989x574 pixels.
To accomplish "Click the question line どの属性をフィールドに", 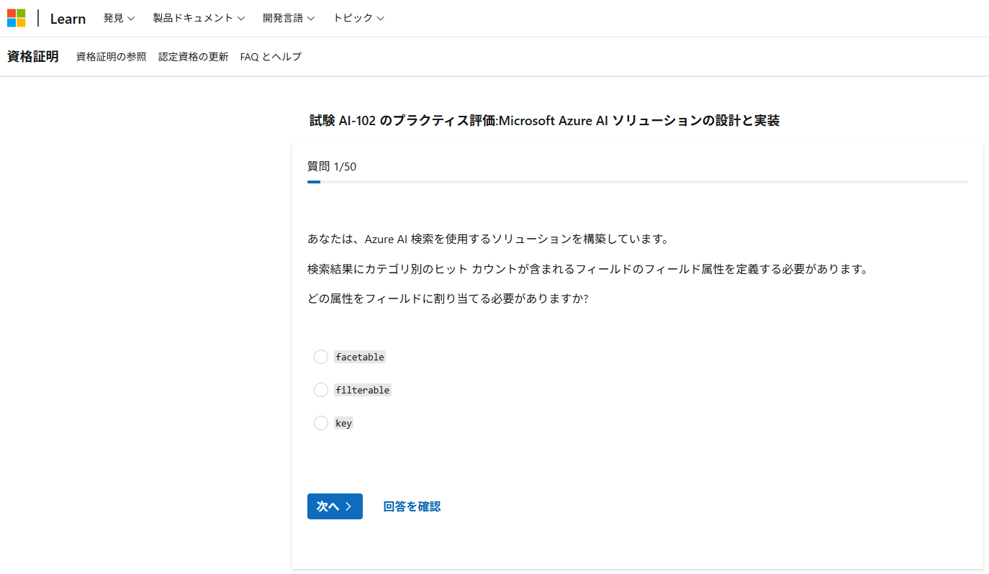I will point(448,299).
